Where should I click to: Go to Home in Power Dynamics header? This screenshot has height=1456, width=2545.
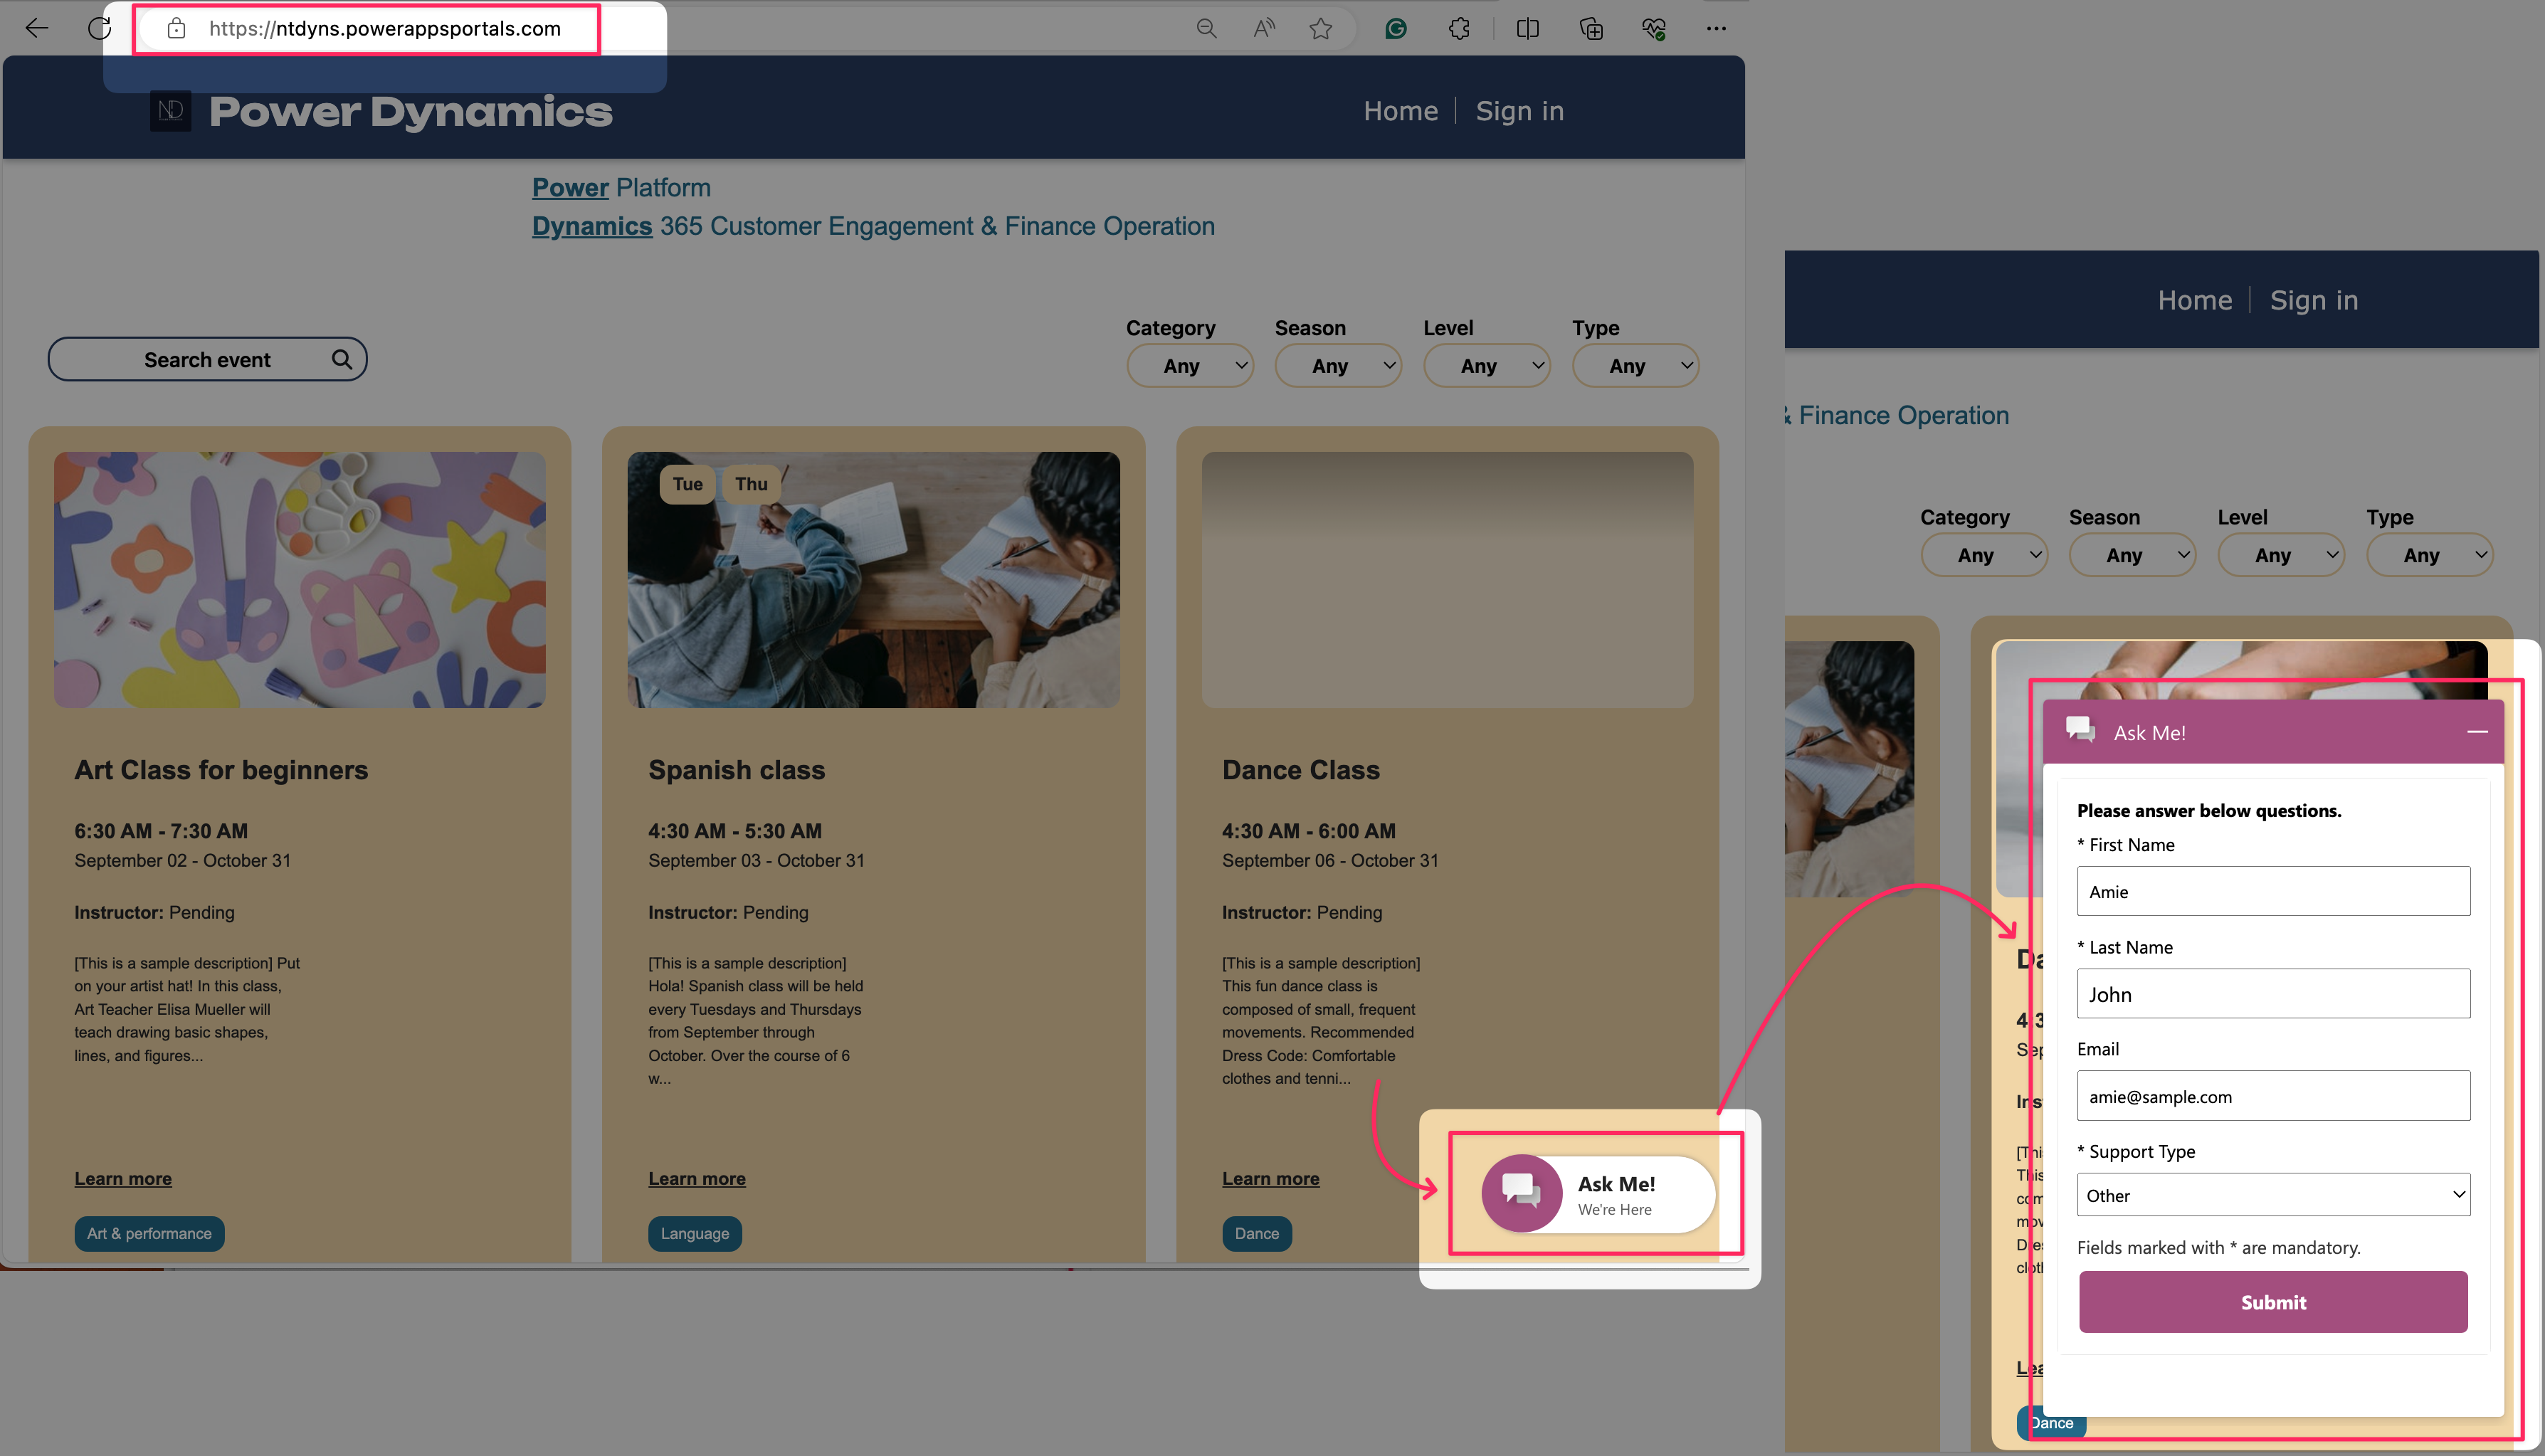pyautogui.click(x=1400, y=111)
